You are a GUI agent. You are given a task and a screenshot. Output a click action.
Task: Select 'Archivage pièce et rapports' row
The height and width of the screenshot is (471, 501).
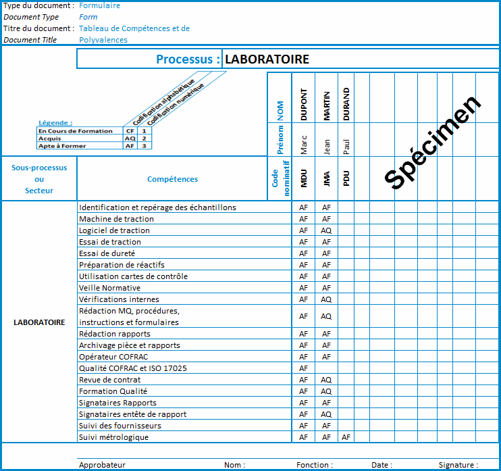pos(184,345)
